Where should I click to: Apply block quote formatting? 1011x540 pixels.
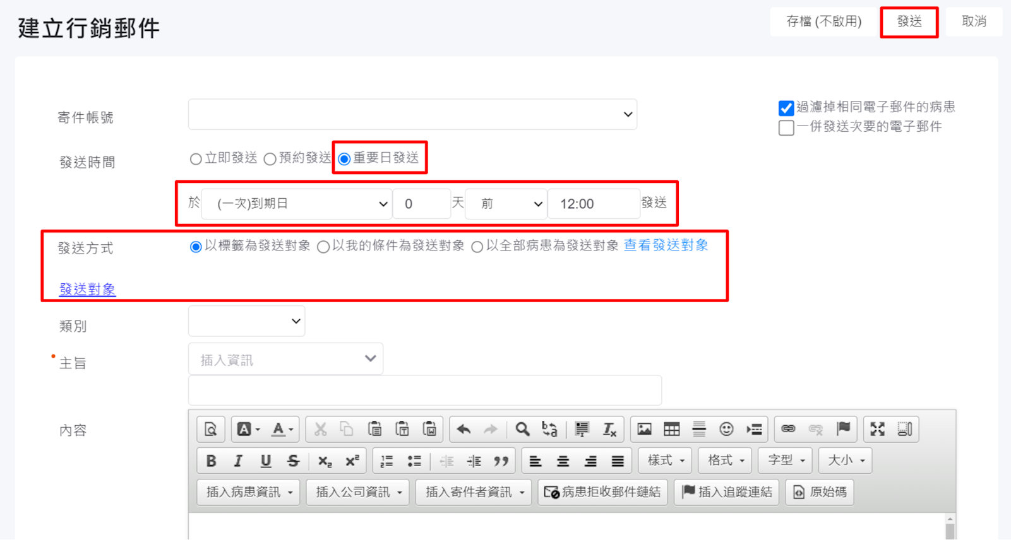[501, 461]
